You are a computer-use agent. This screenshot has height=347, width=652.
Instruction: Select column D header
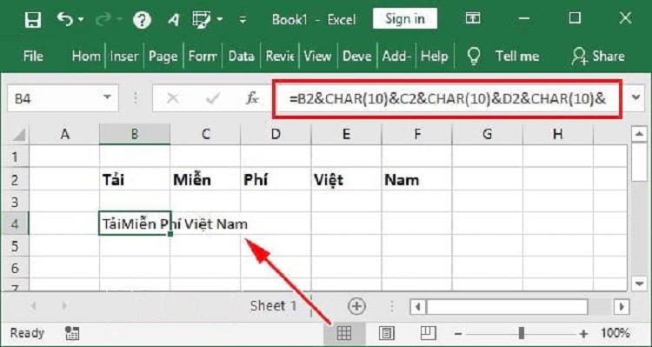pos(276,134)
